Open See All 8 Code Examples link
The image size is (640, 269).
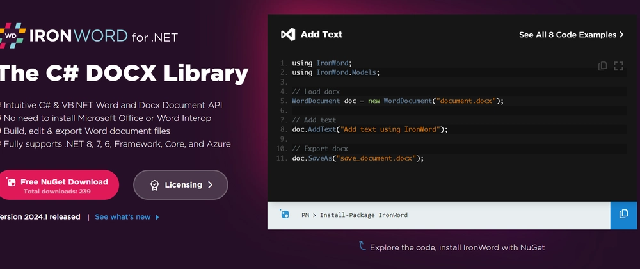pyautogui.click(x=567, y=35)
